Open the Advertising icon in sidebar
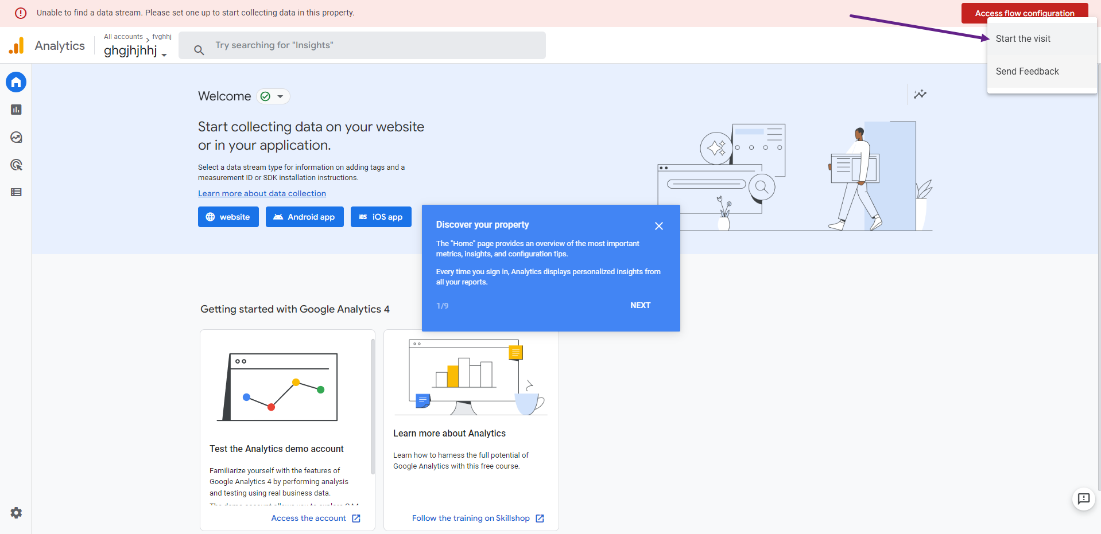 point(16,165)
